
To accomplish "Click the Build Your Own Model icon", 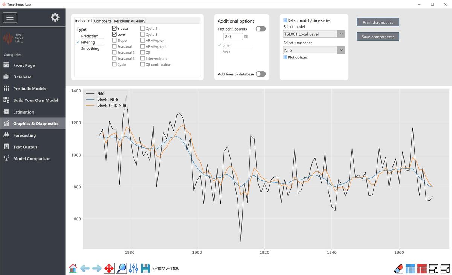I will point(6,100).
